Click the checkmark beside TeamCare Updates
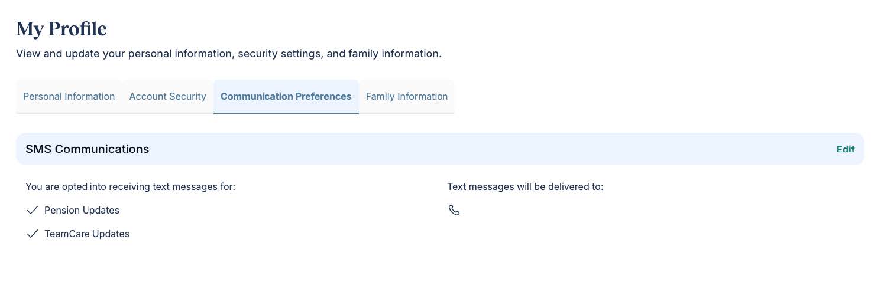Viewport: 884px width, 305px height. click(33, 234)
